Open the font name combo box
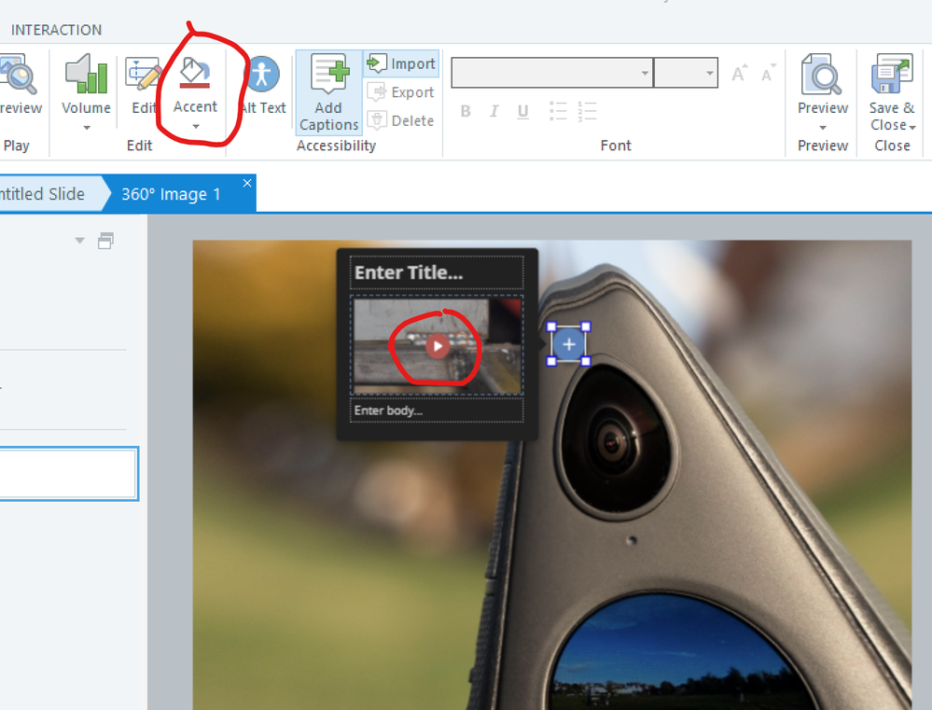932x710 pixels. (552, 73)
